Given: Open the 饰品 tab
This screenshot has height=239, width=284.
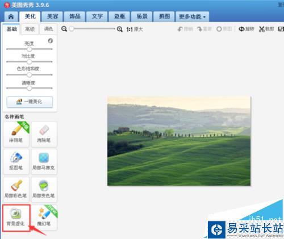Looking at the screenshot, I should click(x=75, y=16).
